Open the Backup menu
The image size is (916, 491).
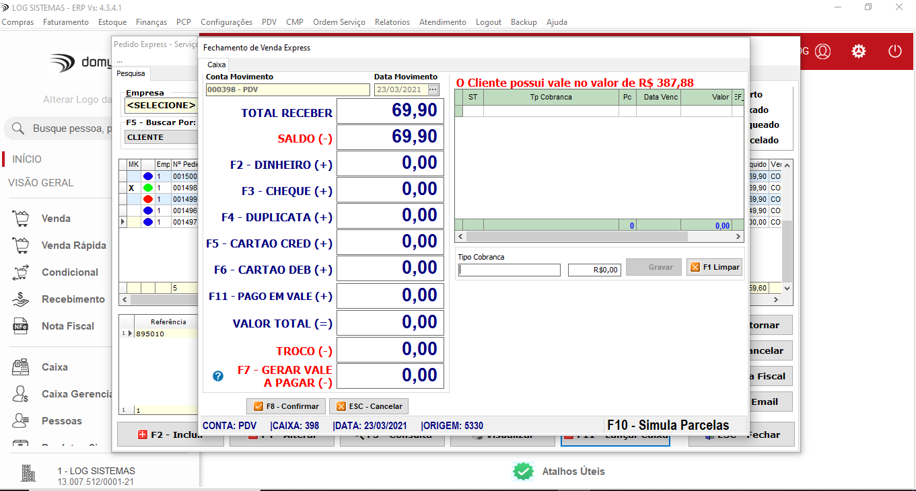point(524,22)
